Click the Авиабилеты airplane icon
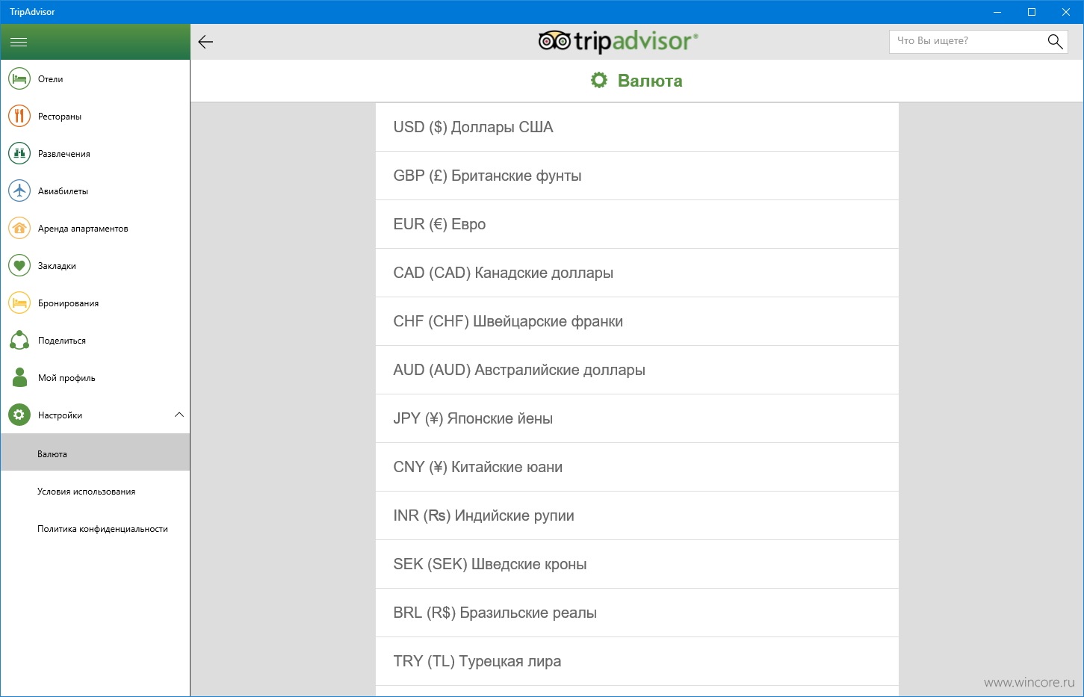 pos(19,190)
